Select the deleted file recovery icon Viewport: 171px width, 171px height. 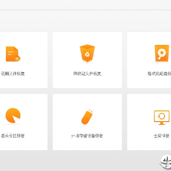(13, 54)
